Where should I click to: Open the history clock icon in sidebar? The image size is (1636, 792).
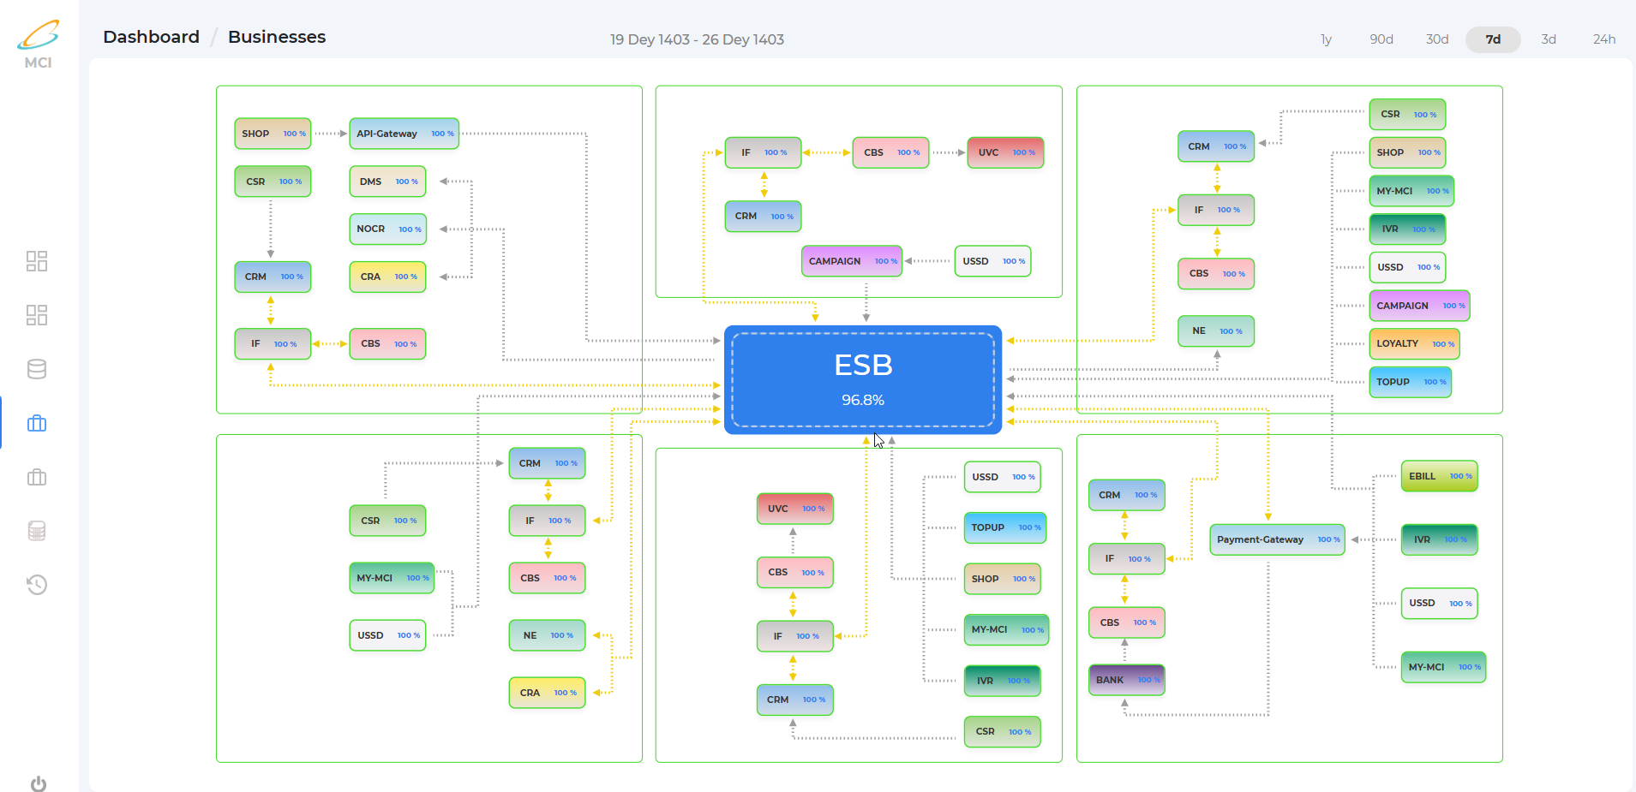pos(37,585)
